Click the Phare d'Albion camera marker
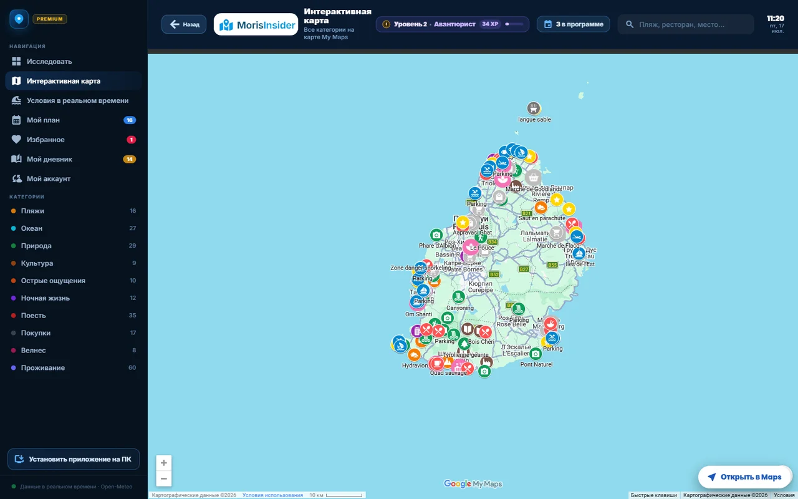 pos(436,235)
